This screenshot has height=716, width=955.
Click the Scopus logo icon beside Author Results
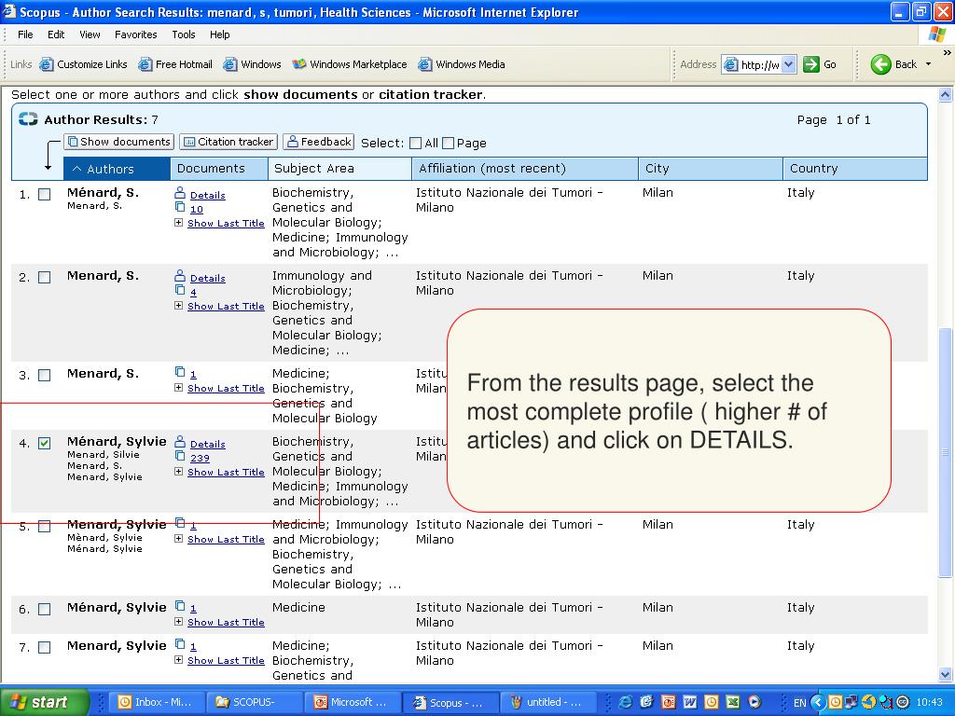pos(28,119)
